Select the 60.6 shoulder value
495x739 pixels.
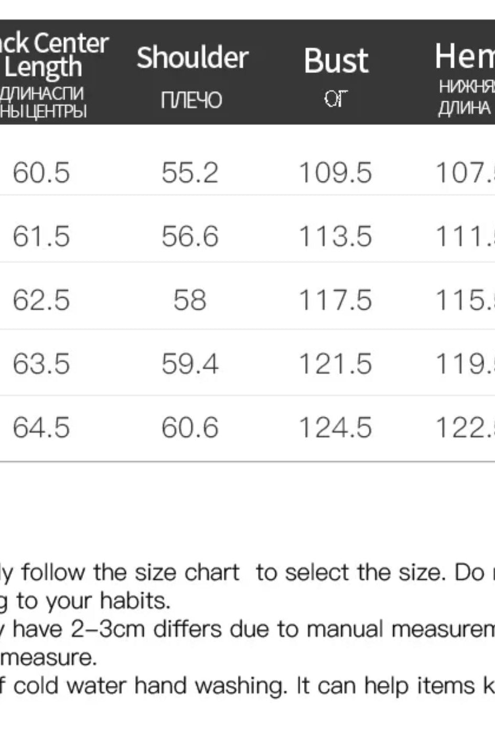[x=190, y=427]
